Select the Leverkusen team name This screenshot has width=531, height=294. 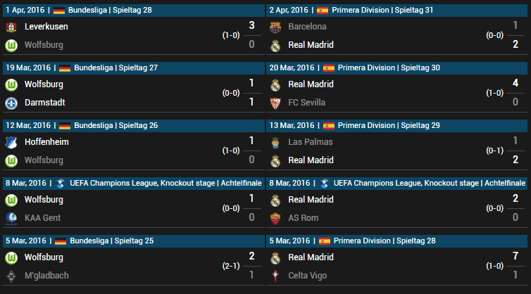[46, 27]
